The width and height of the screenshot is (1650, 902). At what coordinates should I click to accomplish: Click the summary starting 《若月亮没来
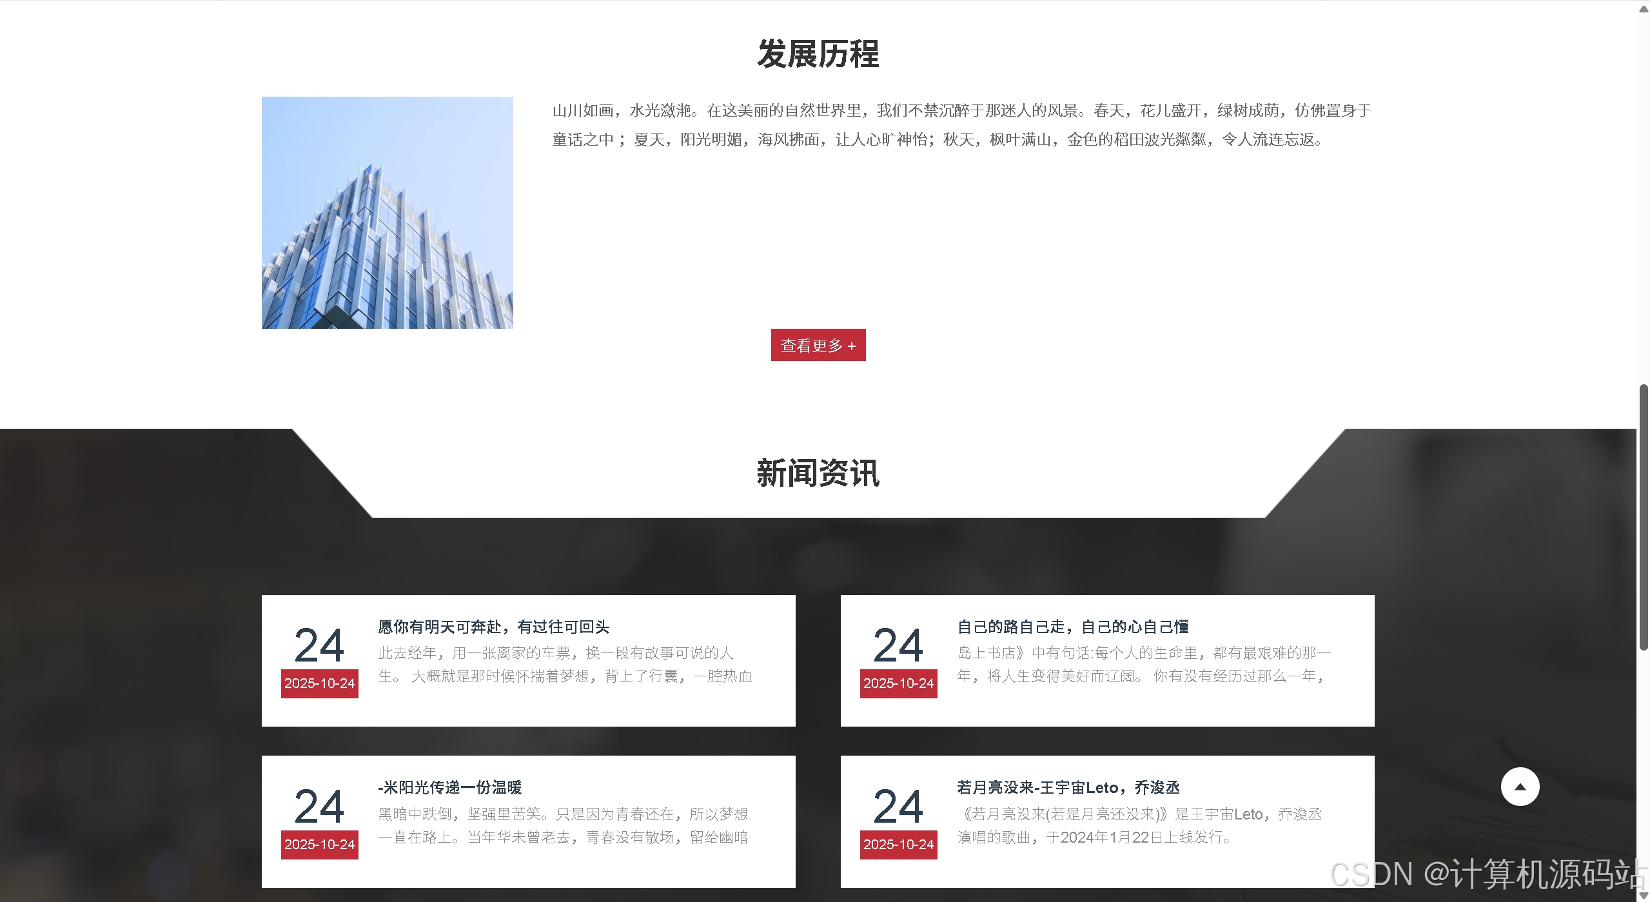click(1140, 826)
